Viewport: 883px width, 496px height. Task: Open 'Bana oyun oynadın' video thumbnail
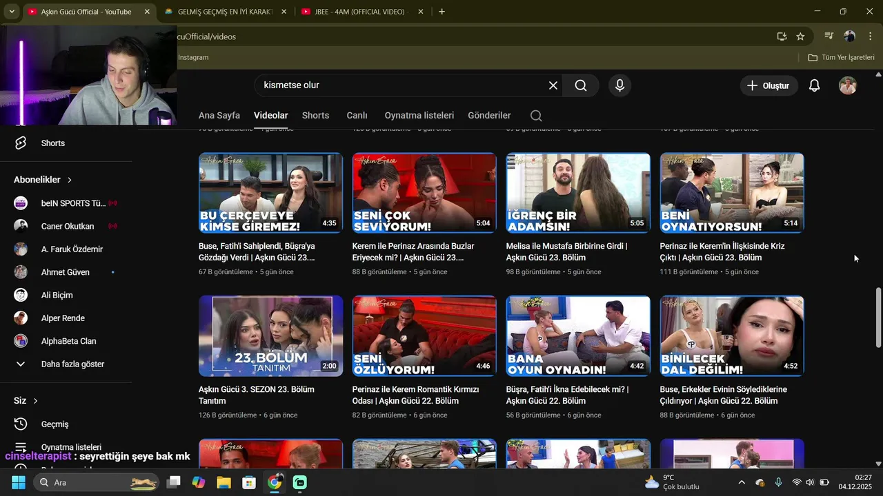click(578, 336)
